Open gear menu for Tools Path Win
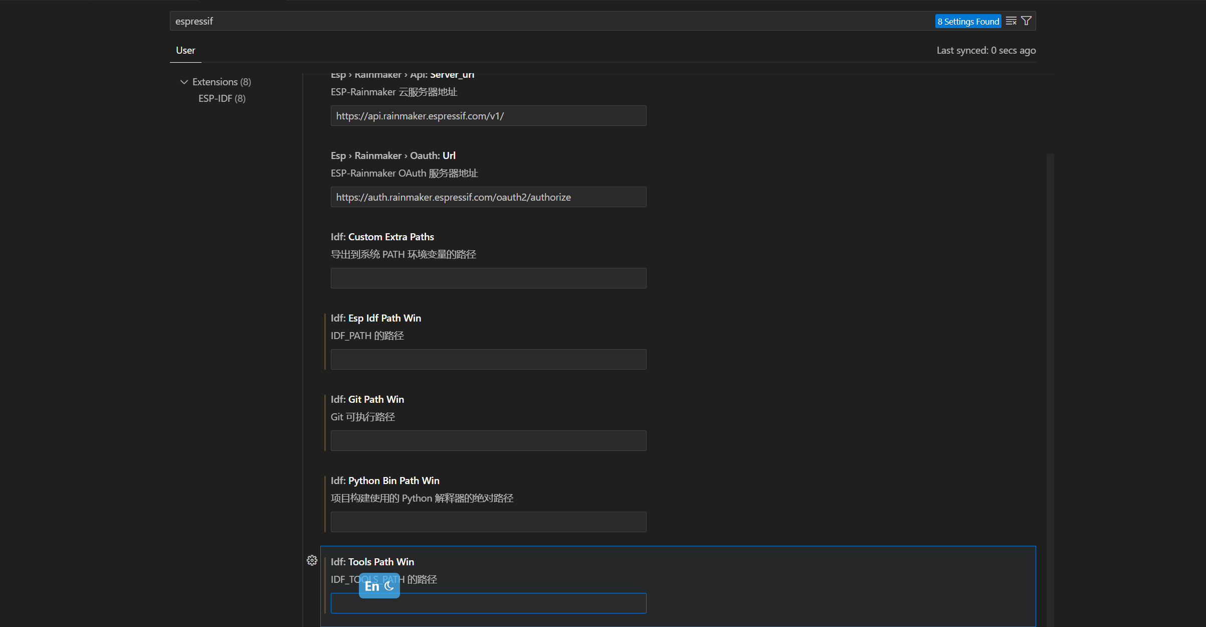 [x=312, y=560]
